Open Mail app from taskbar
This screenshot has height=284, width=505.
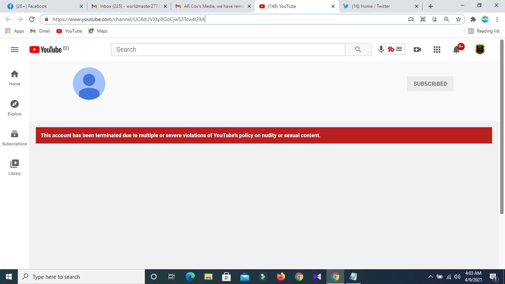click(245, 276)
